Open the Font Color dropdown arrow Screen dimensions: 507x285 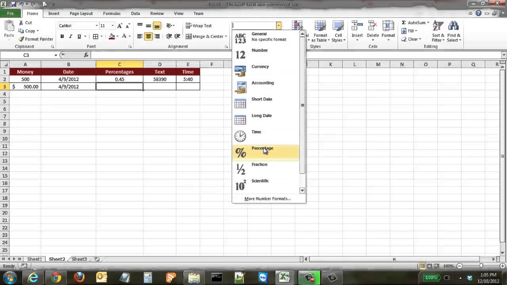[130, 36]
